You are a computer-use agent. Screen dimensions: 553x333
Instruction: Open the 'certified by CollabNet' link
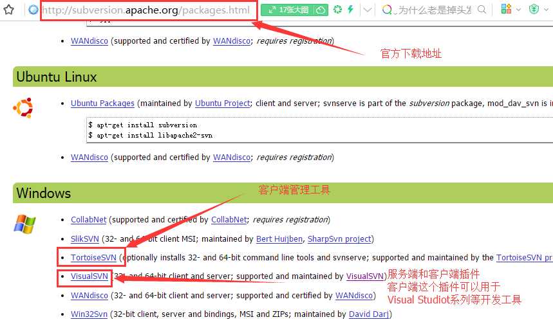(x=229, y=220)
